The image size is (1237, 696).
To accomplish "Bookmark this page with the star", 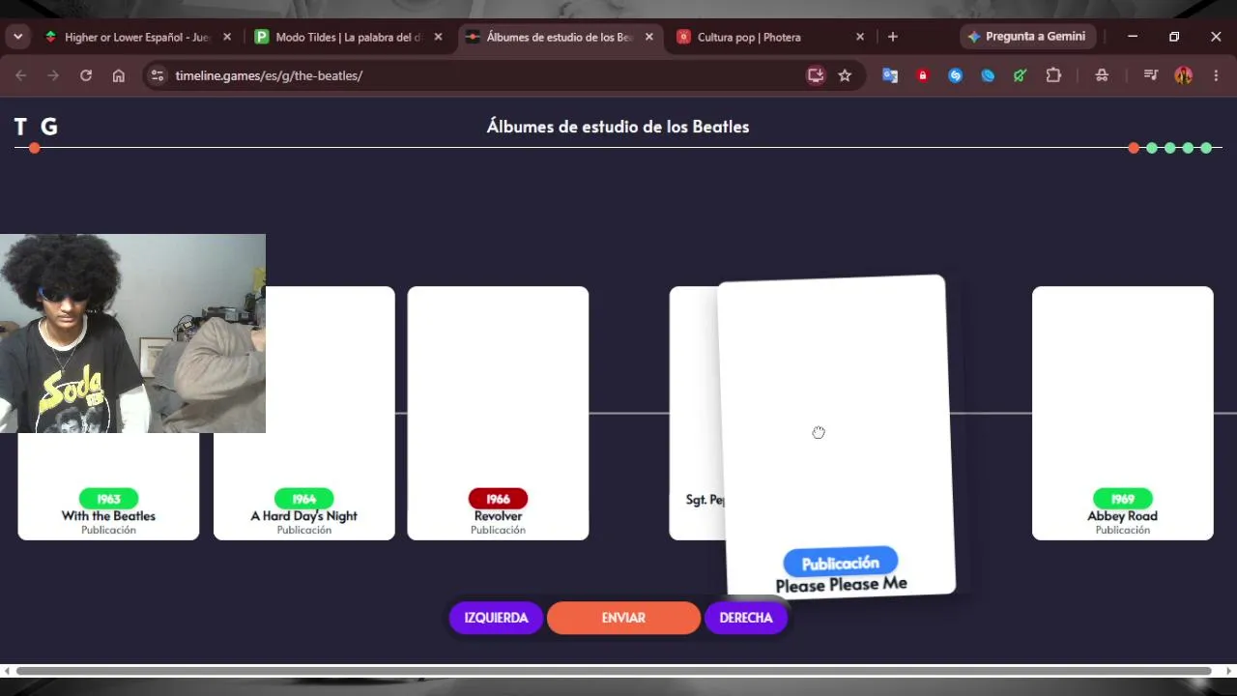I will pos(845,75).
